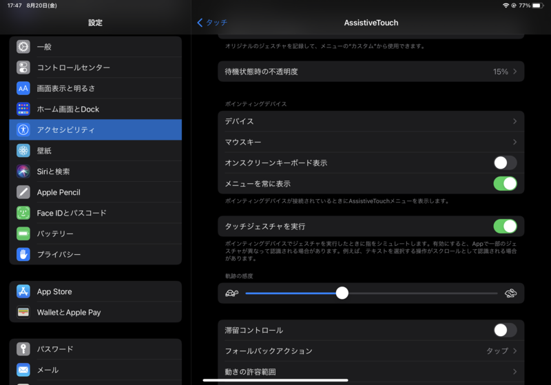The height and width of the screenshot is (385, 551).
Task: Select App Store in sidebar
Action: 96,291
